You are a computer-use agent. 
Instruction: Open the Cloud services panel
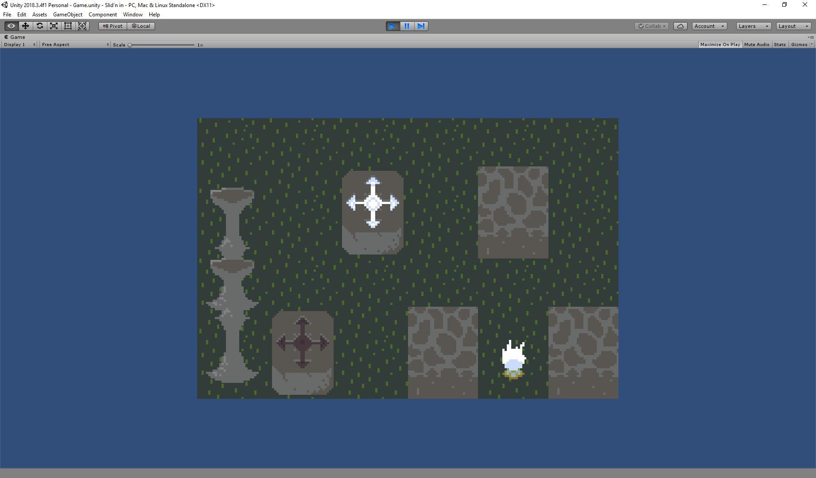(x=680, y=26)
